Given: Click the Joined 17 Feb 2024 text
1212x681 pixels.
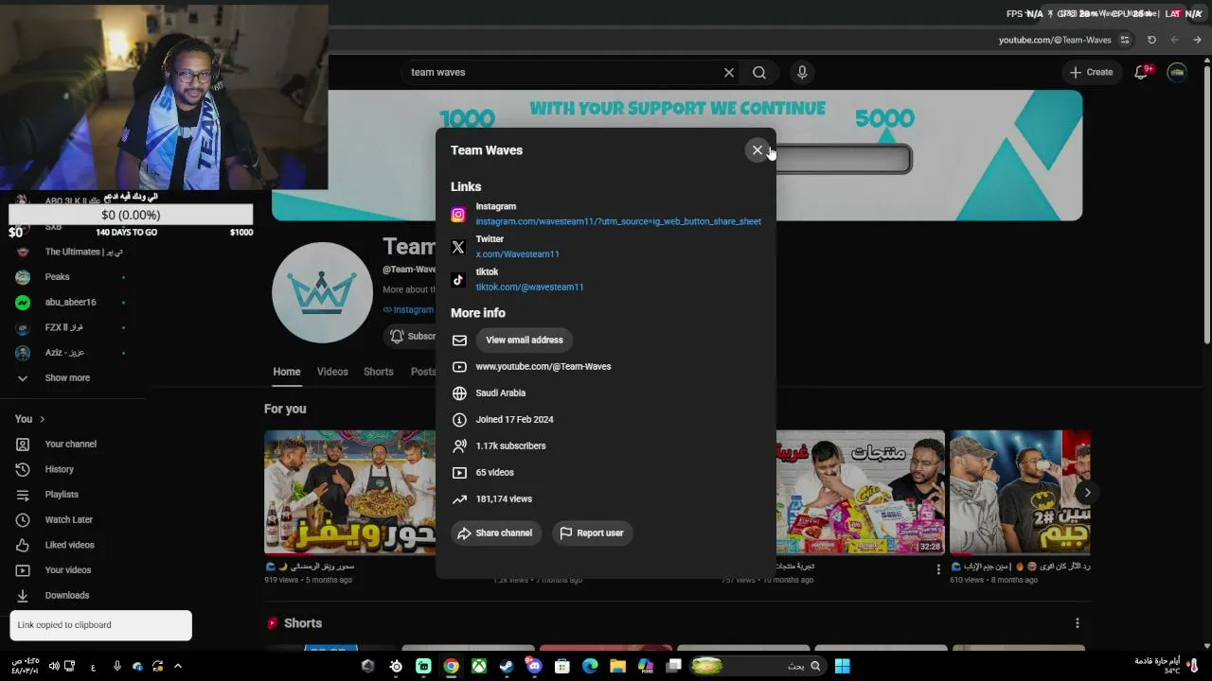Looking at the screenshot, I should pyautogui.click(x=514, y=419).
